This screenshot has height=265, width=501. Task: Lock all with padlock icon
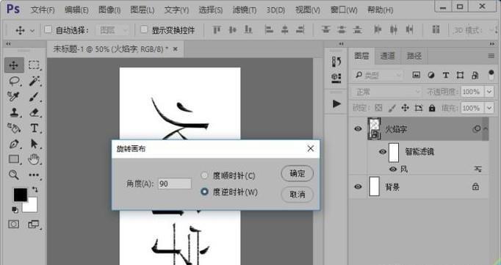pos(432,108)
